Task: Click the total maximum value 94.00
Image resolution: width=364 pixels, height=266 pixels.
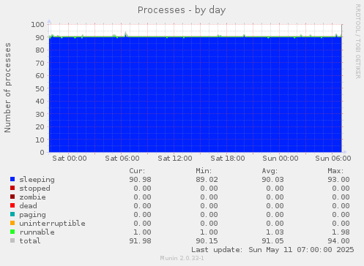Action: (339, 241)
